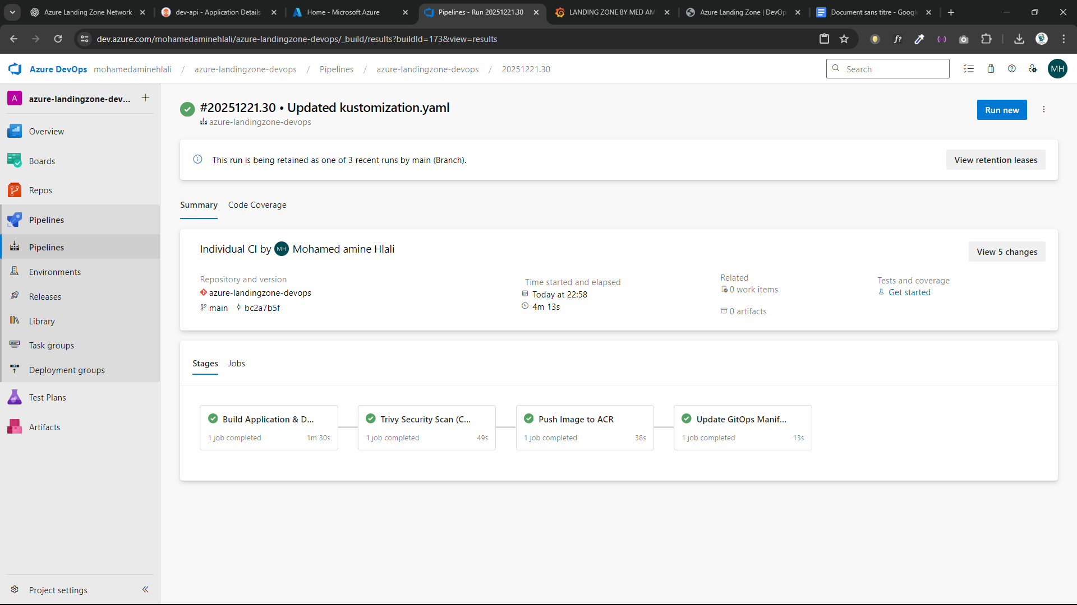The width and height of the screenshot is (1077, 605).
Task: Switch to the Code Coverage tab
Action: tap(257, 205)
